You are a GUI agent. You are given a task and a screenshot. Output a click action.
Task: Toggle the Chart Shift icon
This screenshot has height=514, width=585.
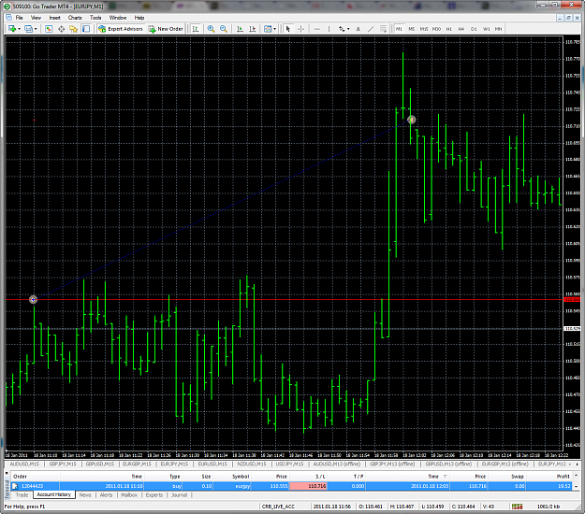click(253, 29)
